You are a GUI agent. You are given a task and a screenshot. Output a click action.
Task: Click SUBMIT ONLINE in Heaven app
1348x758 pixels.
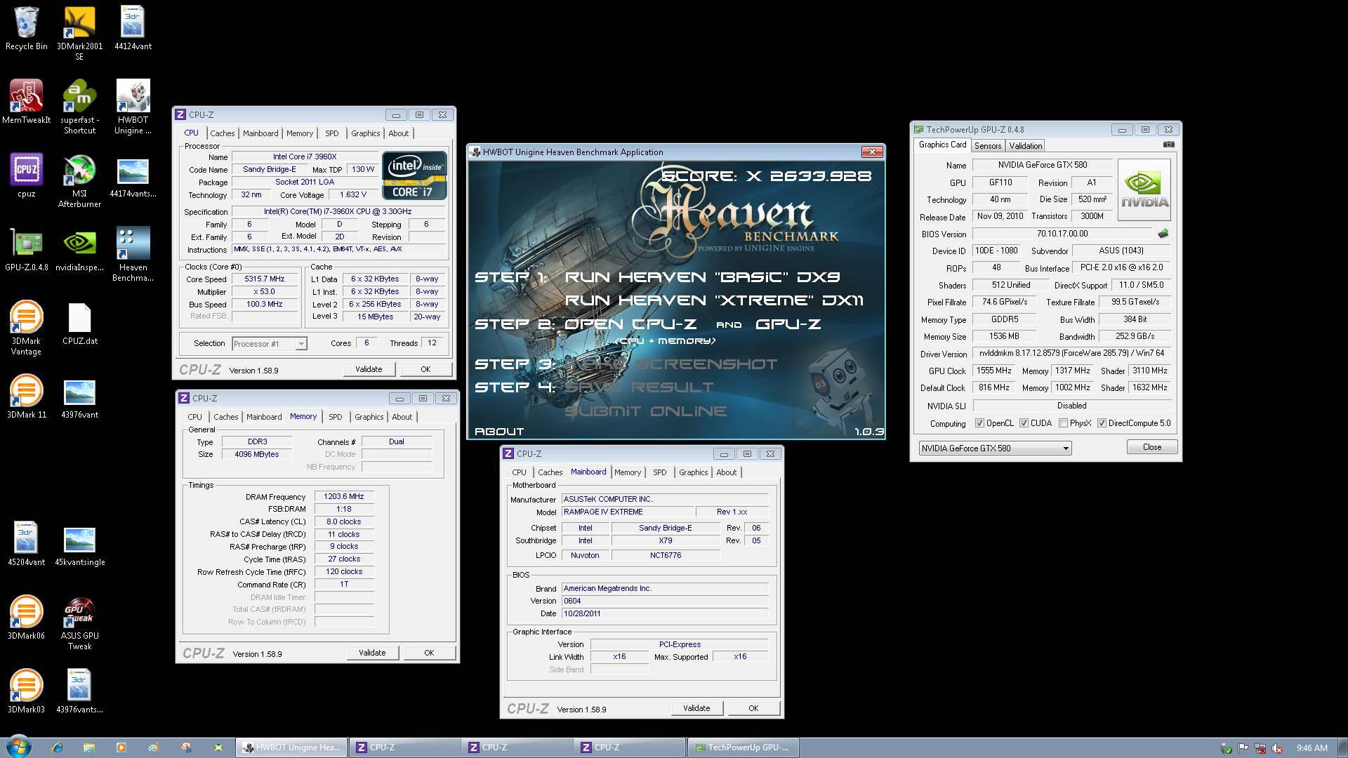pyautogui.click(x=645, y=411)
